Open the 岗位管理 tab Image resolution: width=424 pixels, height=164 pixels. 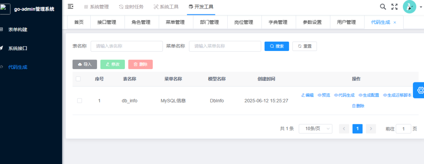244,22
